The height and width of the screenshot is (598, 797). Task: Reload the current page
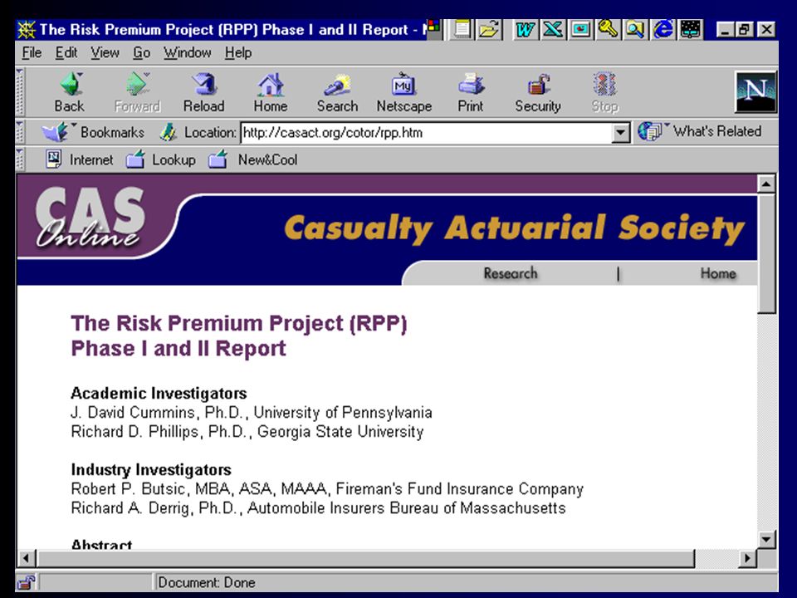204,92
